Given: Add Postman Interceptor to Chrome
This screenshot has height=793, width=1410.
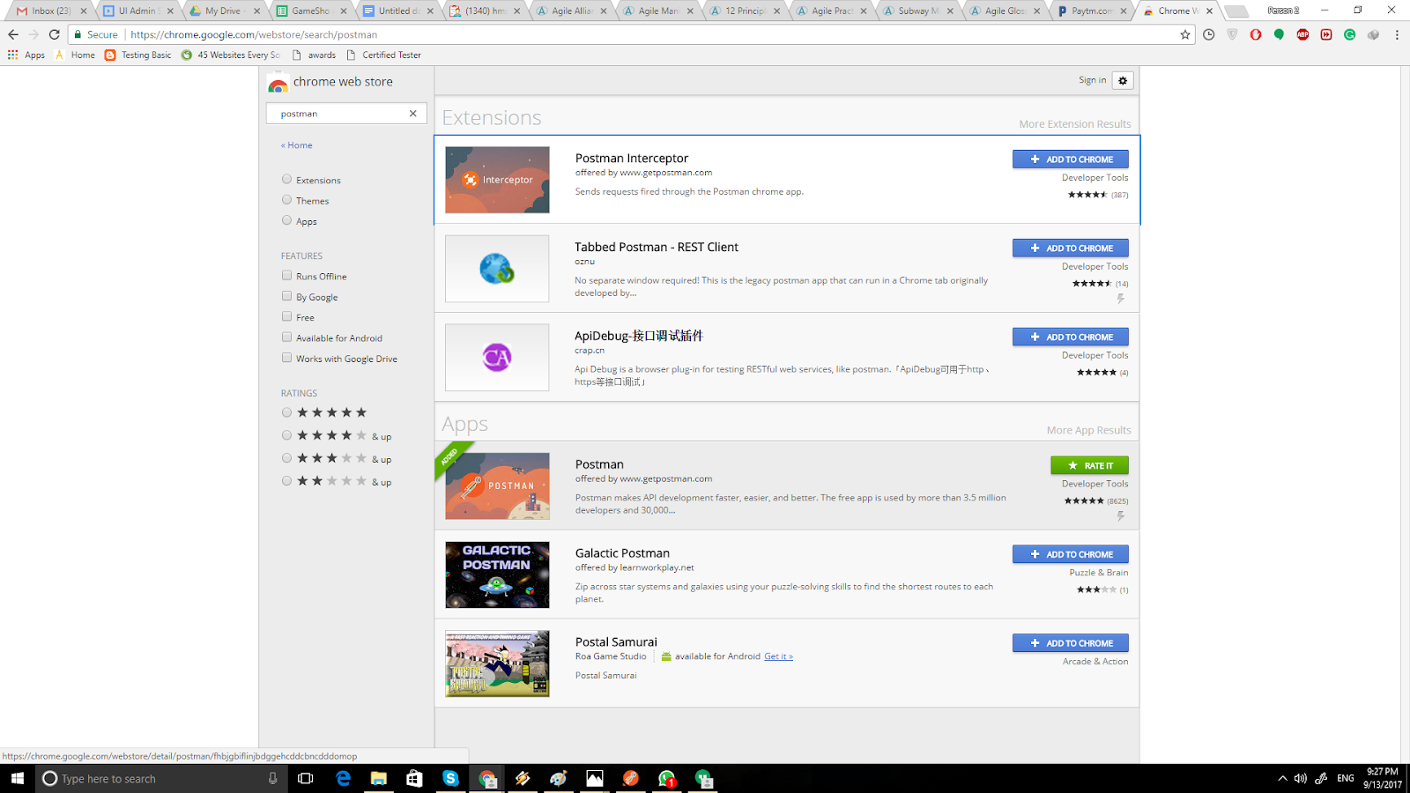Looking at the screenshot, I should click(1071, 159).
